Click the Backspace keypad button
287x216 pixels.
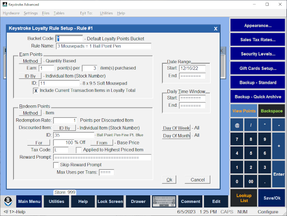(x=272, y=110)
